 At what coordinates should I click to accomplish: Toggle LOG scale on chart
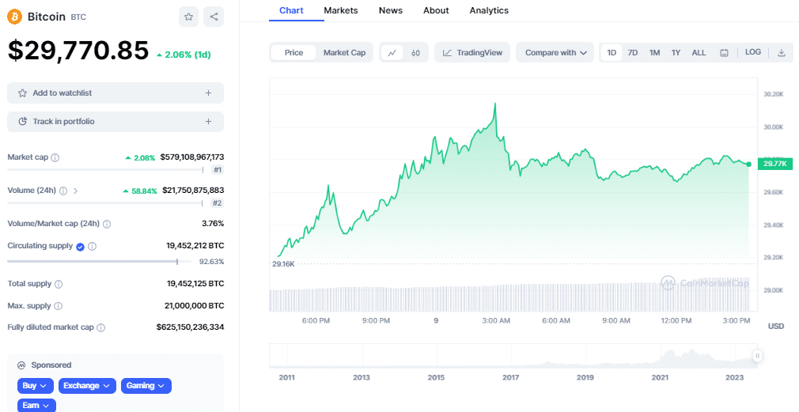[752, 52]
